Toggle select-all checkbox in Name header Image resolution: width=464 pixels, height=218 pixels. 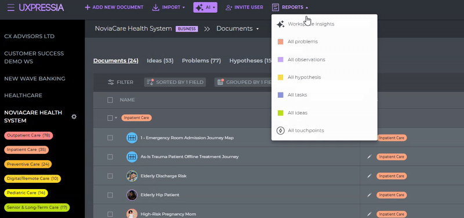pos(110,100)
